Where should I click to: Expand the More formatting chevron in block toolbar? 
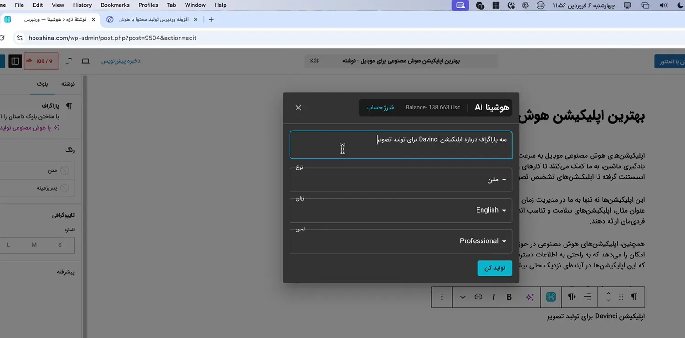click(463, 297)
